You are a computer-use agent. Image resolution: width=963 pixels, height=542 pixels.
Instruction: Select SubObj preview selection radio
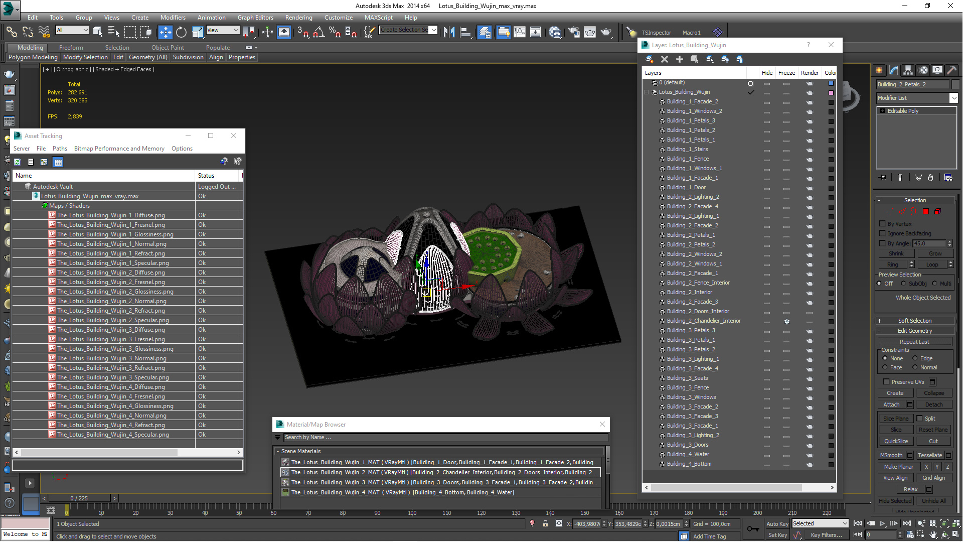coord(903,284)
